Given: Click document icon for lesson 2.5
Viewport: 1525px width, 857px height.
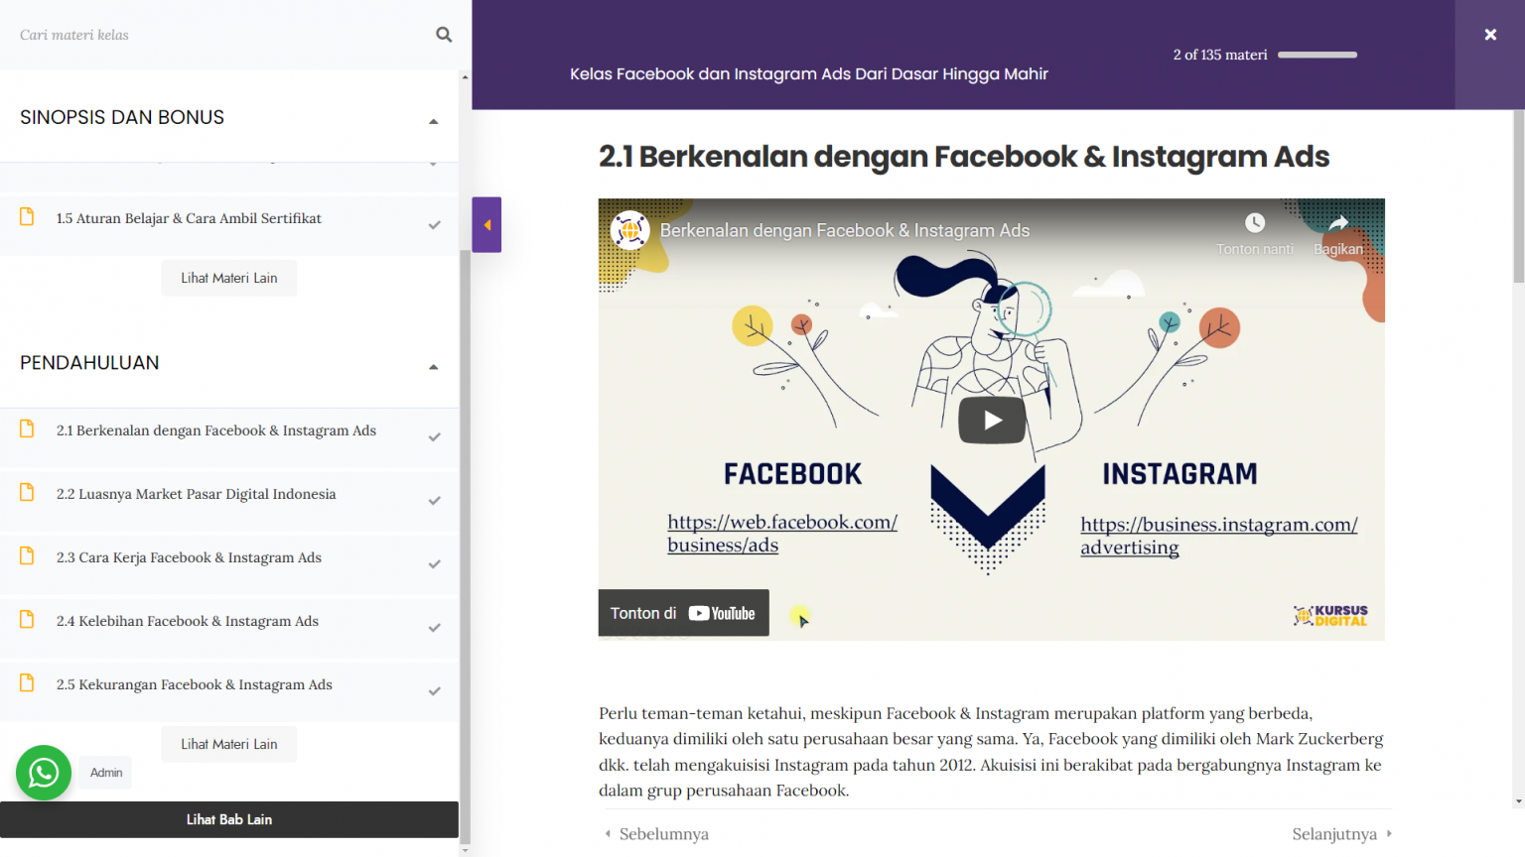Looking at the screenshot, I should pyautogui.click(x=27, y=682).
